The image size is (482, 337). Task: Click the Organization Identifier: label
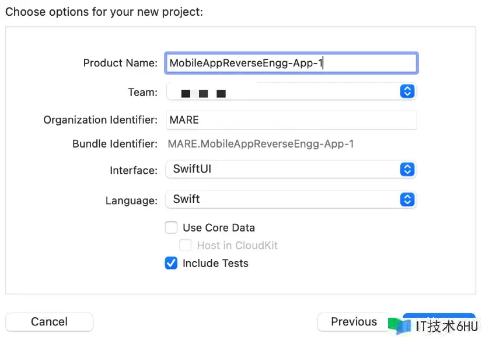100,120
